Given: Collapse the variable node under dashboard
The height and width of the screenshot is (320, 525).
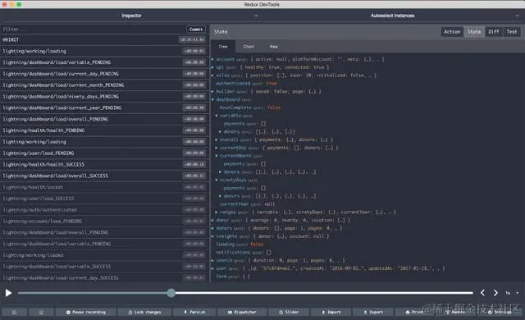Looking at the screenshot, I should [217, 116].
